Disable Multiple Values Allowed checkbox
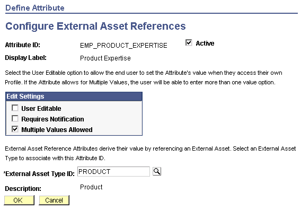This screenshot has height=210, width=301. 15,129
